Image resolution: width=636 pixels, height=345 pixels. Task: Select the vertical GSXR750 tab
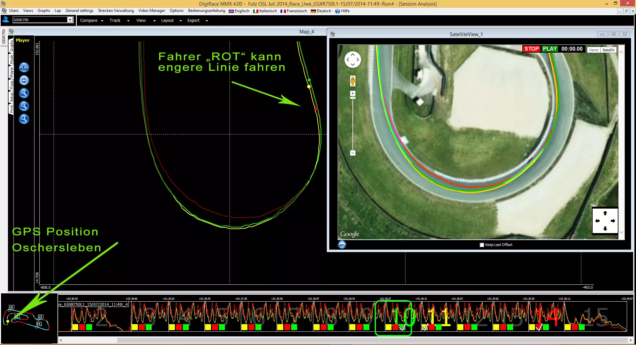point(4,36)
